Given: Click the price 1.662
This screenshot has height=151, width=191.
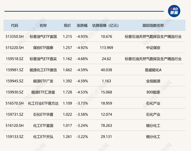Looking at the screenshot, I should [67, 70].
